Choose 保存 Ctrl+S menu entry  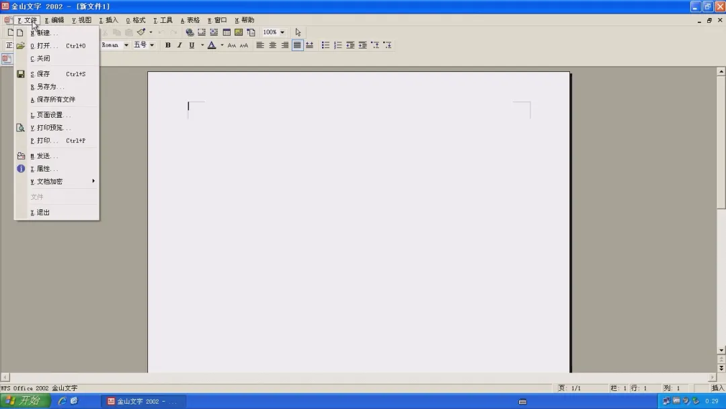coord(57,74)
